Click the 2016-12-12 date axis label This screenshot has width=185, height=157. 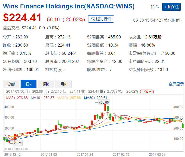pyautogui.click(x=12, y=154)
